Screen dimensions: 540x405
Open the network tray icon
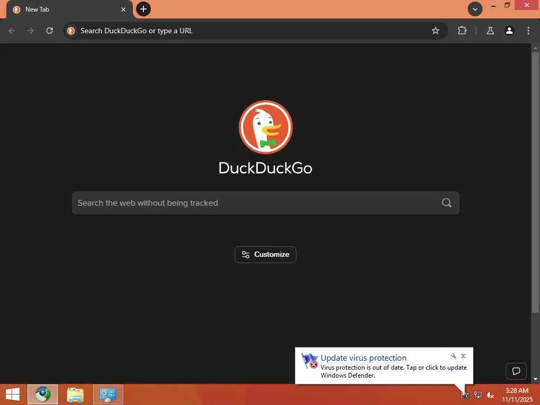pyautogui.click(x=478, y=394)
